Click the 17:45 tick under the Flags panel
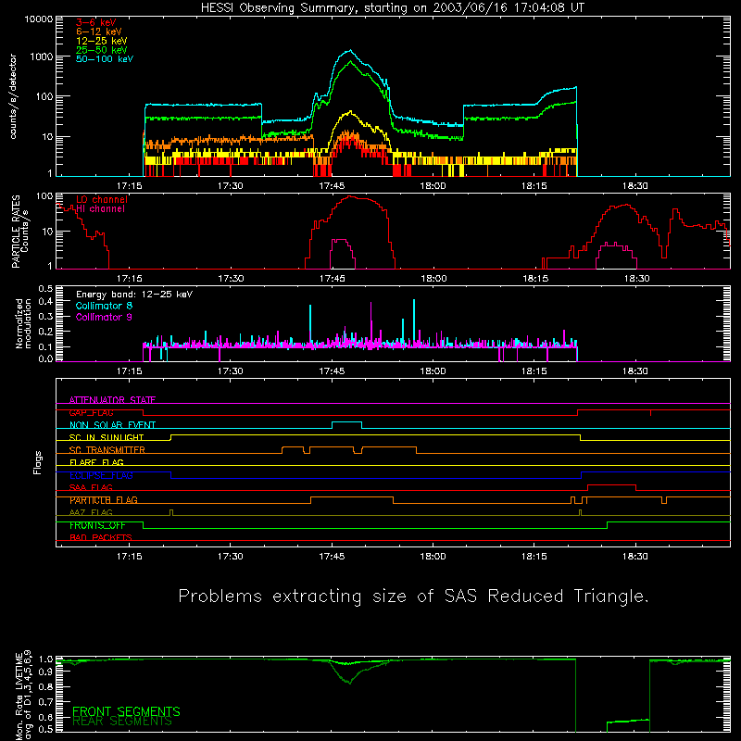The height and width of the screenshot is (741, 741). pos(332,557)
